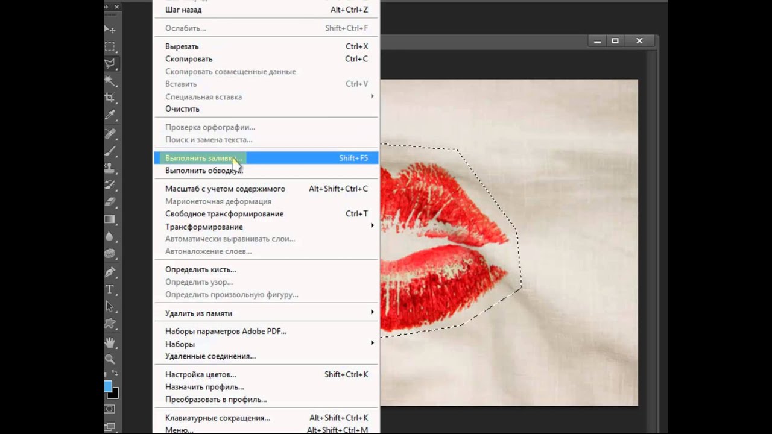772x434 pixels.
Task: Select the Pen tool
Action: click(110, 272)
